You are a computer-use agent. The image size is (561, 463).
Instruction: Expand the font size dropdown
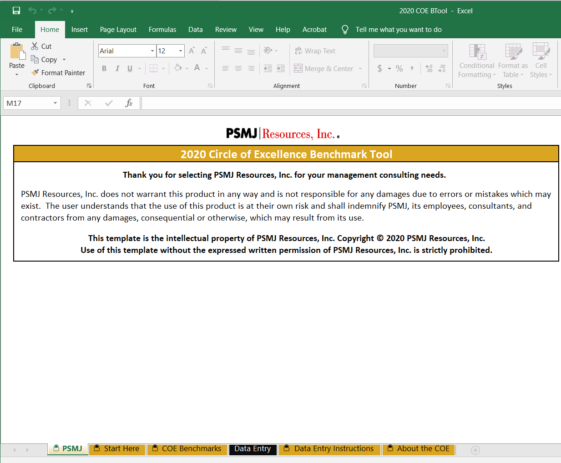(x=181, y=51)
